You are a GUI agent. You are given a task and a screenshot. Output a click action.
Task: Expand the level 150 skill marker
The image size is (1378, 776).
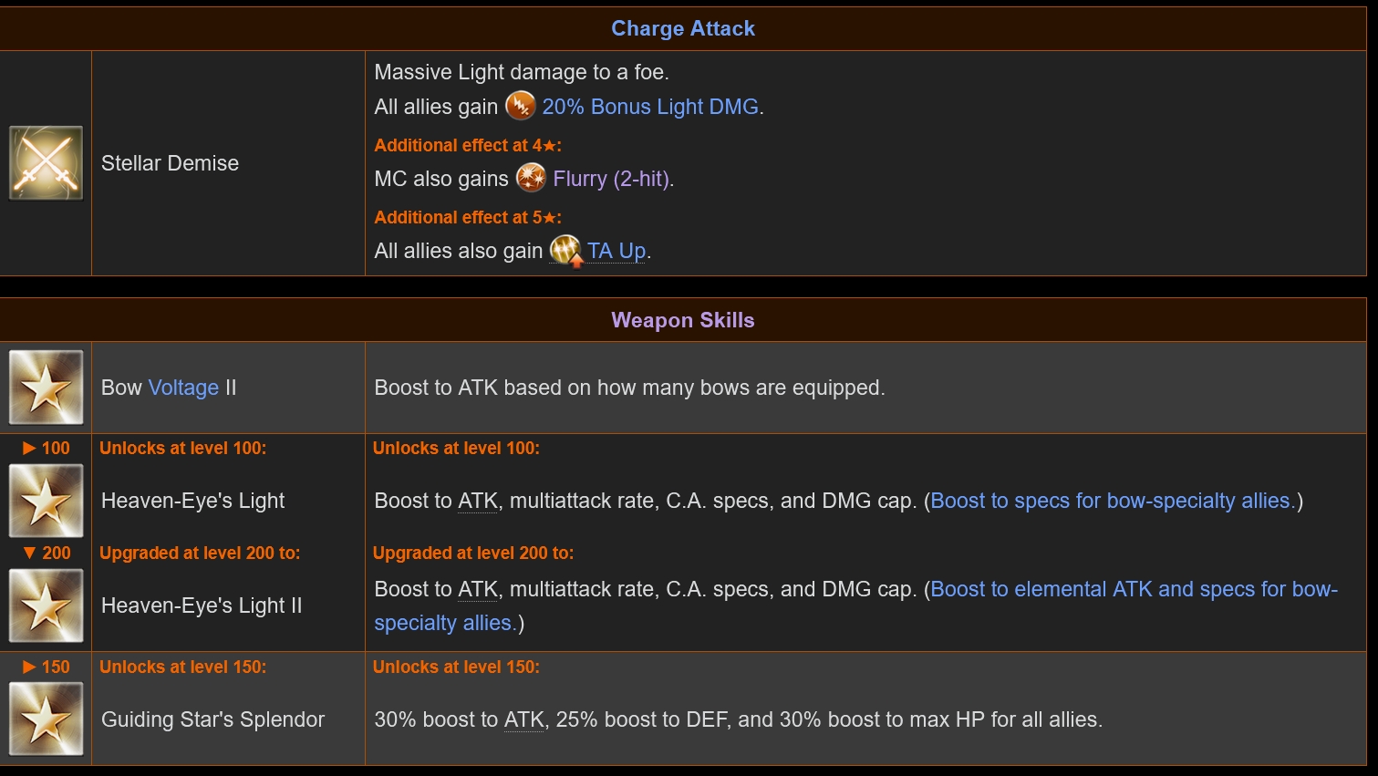46,667
